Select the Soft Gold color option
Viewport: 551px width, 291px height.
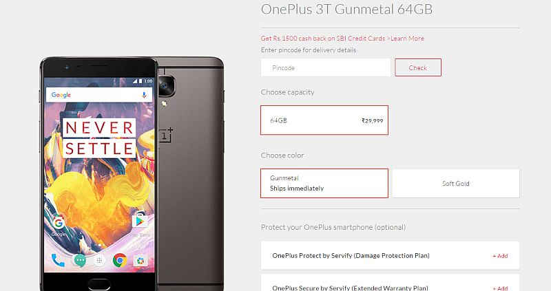tap(456, 183)
